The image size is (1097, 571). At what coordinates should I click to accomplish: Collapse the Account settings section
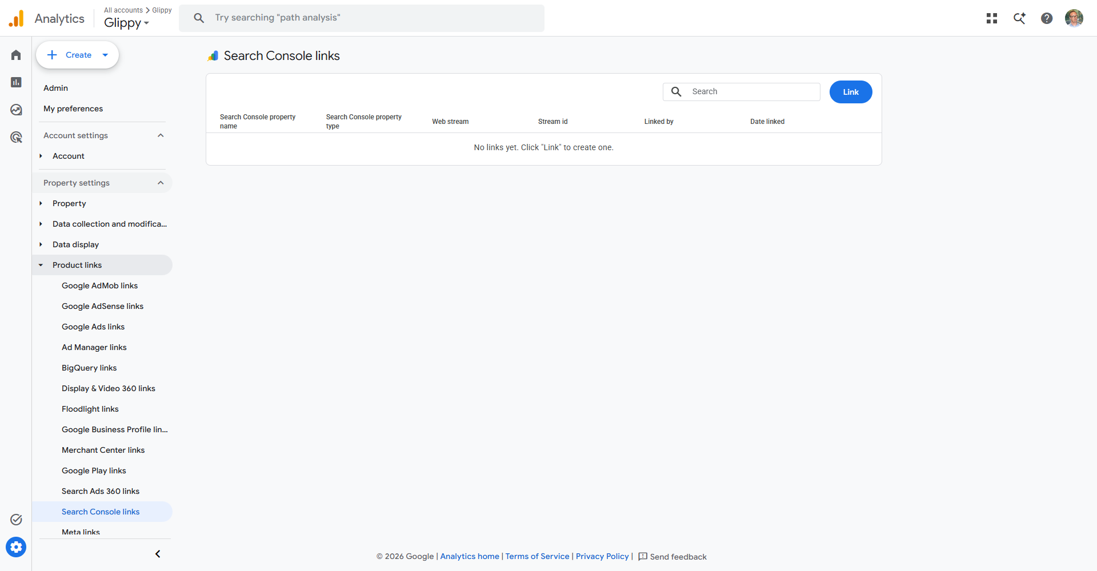(161, 135)
